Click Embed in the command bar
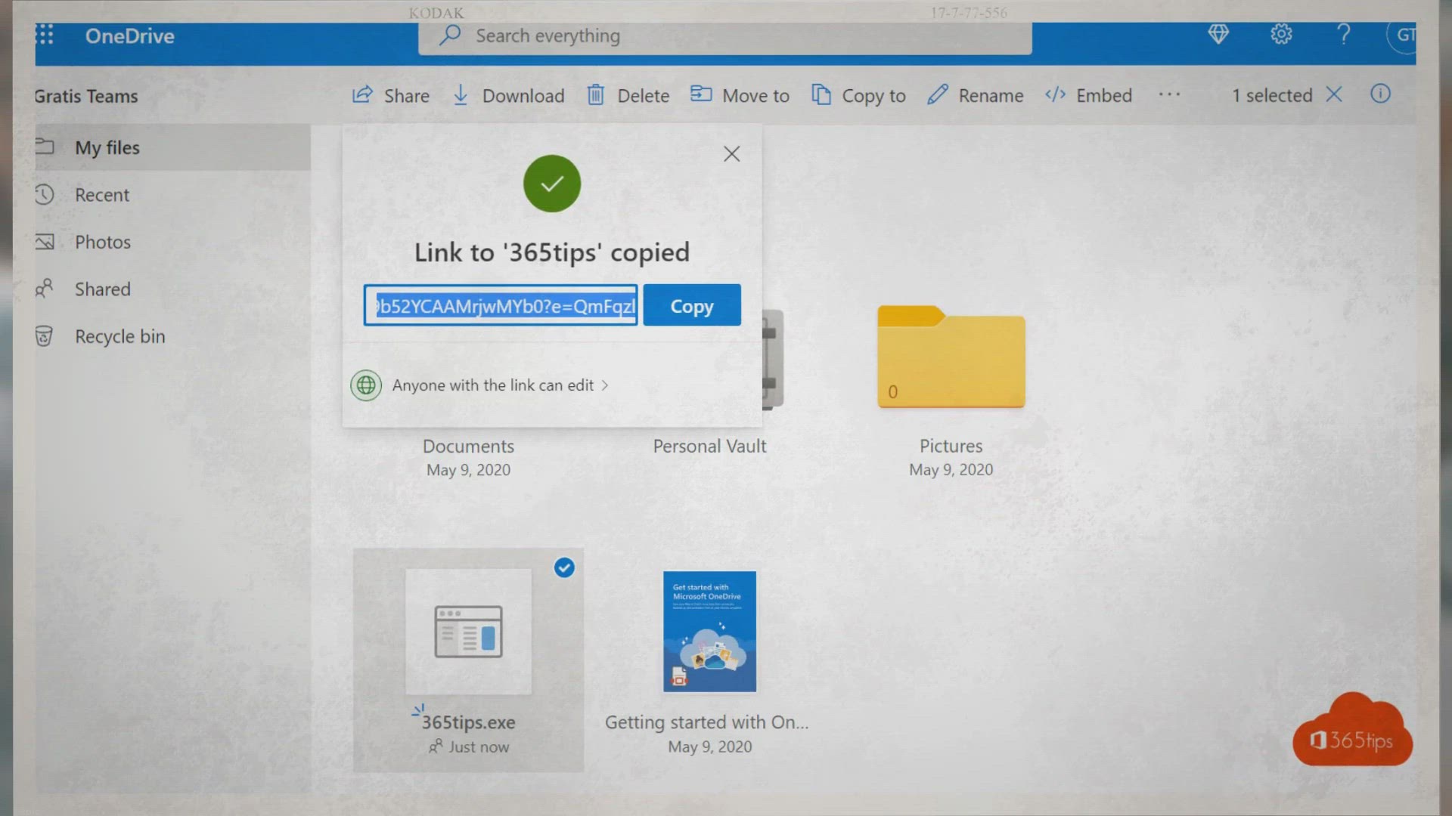The image size is (1452, 816). 1088,95
